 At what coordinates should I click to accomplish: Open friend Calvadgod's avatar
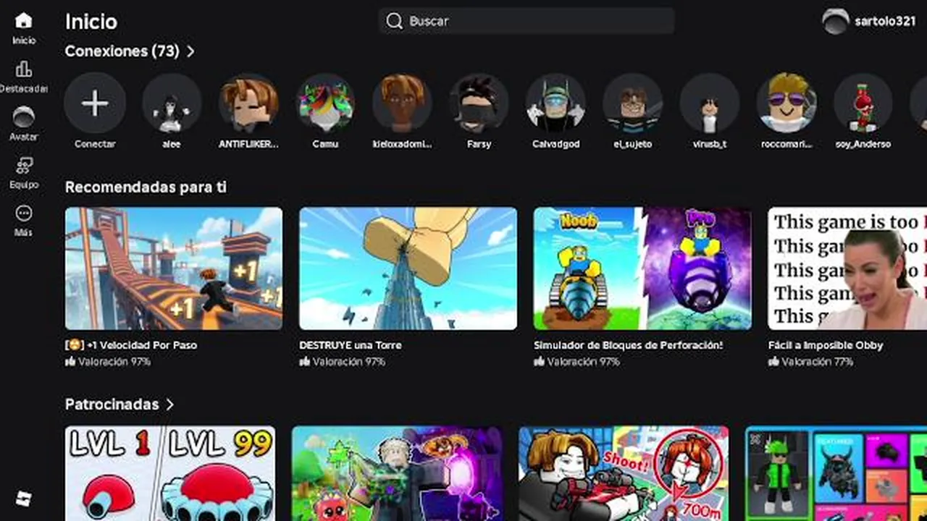(x=555, y=103)
